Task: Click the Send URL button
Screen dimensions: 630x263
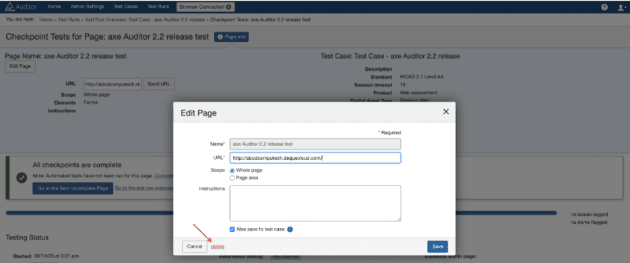Action: 159,84
